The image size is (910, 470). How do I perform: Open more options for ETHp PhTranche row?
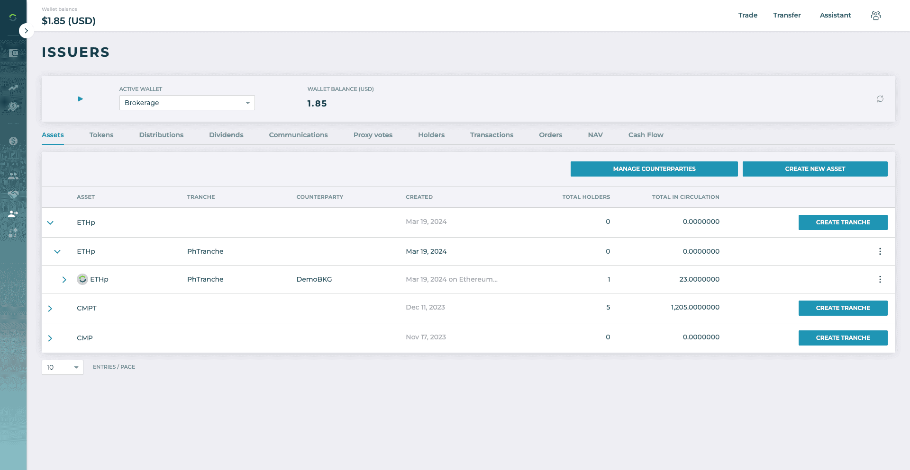880,251
